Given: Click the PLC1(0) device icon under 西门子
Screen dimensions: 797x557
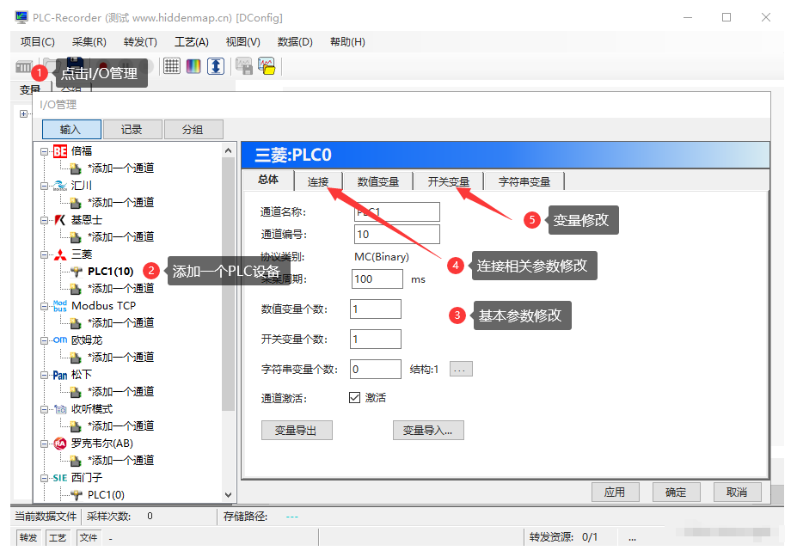Looking at the screenshot, I should click(77, 494).
